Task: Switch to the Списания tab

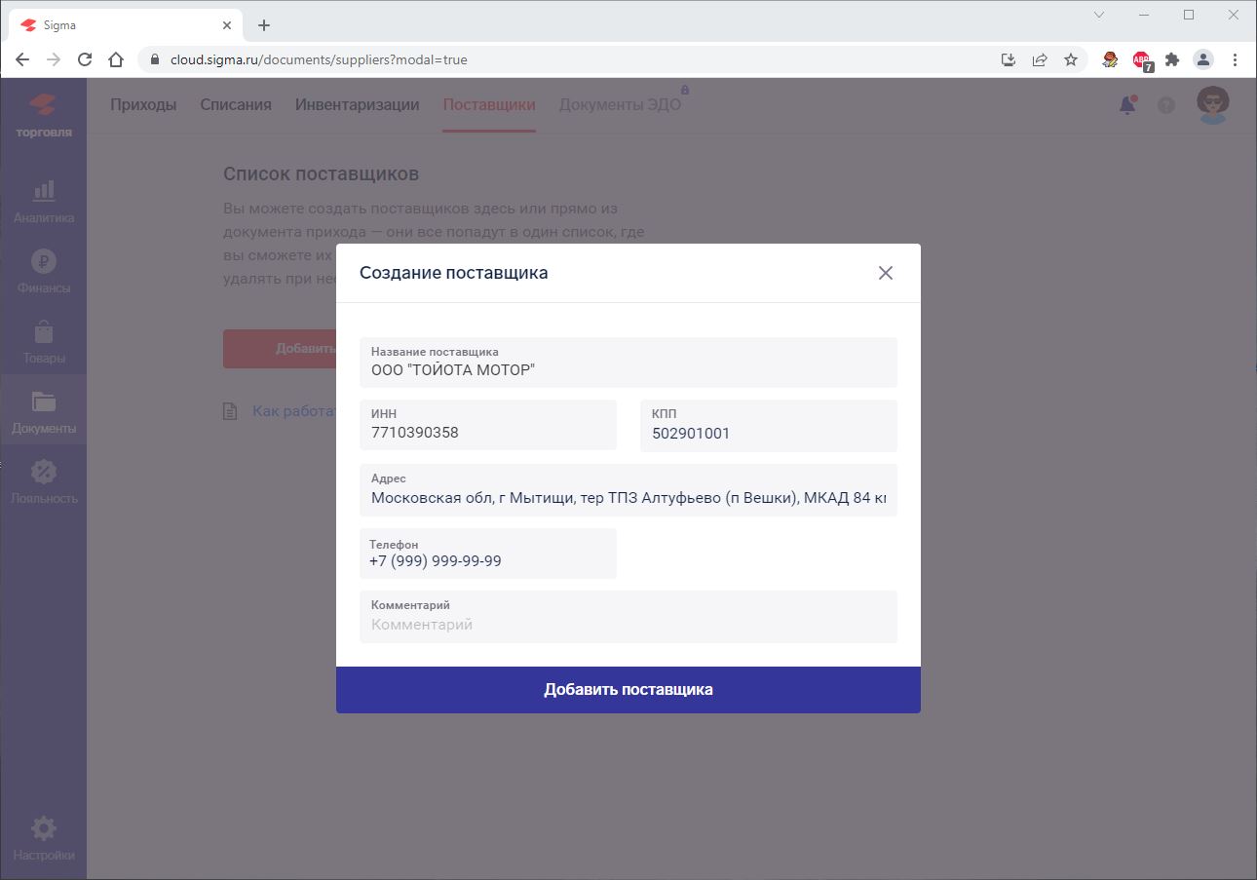Action: tap(234, 104)
